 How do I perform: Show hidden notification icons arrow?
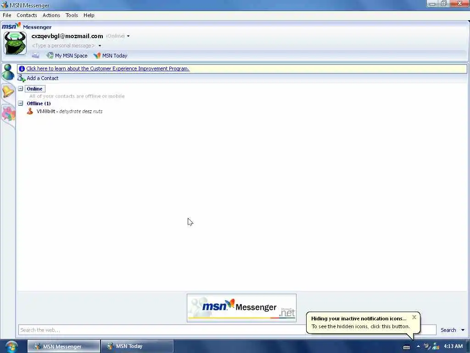[x=418, y=347]
